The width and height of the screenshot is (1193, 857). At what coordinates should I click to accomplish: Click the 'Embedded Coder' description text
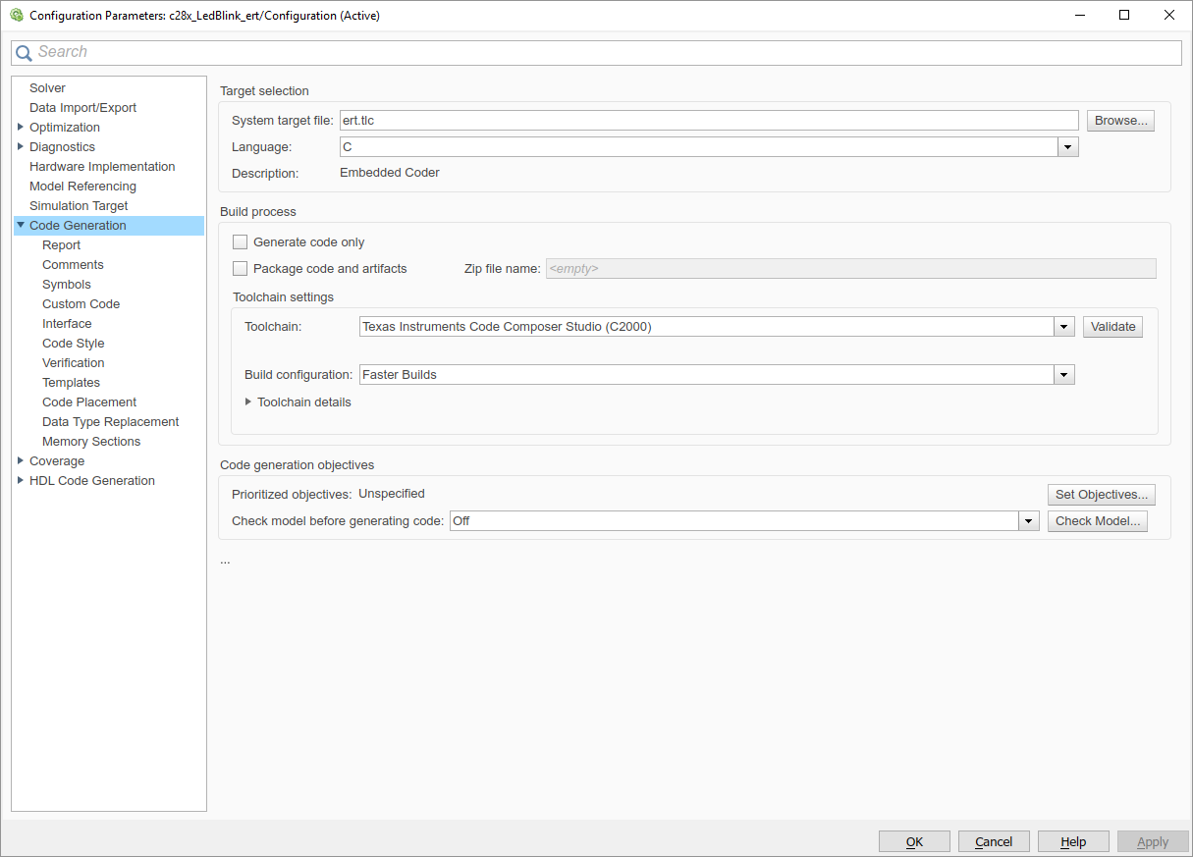pyautogui.click(x=390, y=173)
